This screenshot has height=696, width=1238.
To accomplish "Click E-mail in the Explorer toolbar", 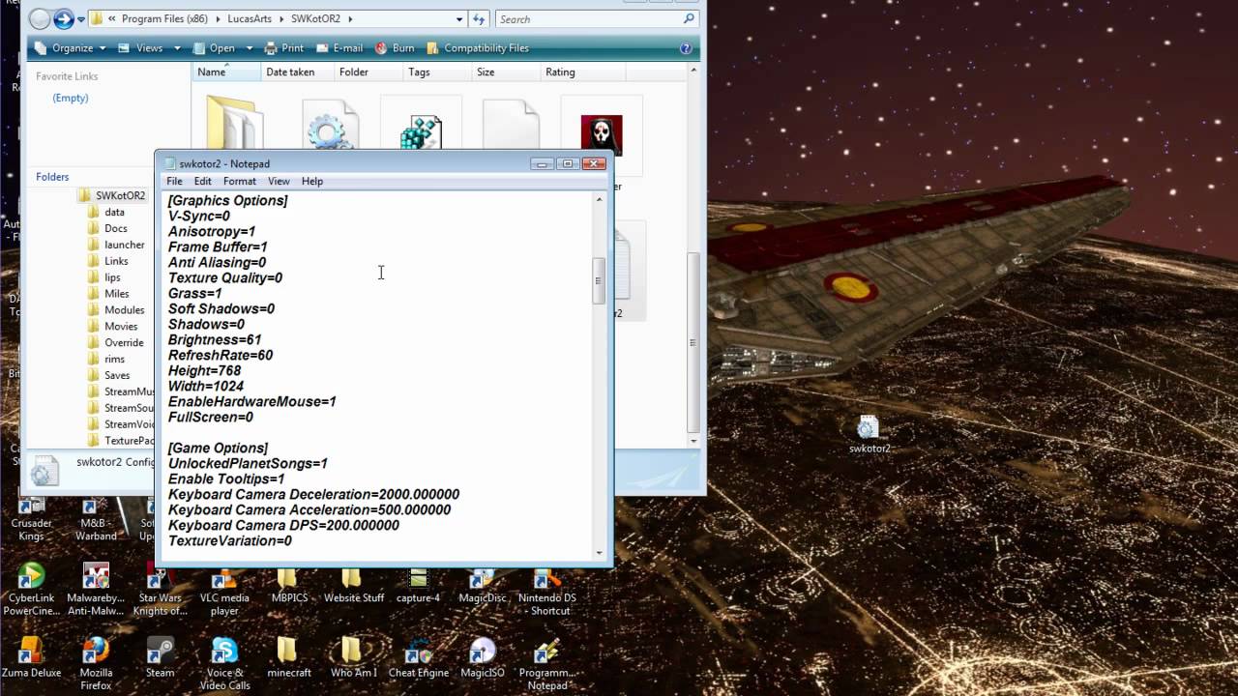I will tap(339, 47).
